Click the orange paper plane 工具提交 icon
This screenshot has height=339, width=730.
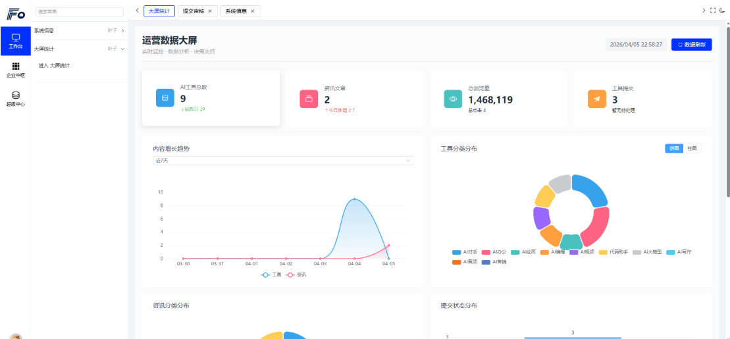pos(596,98)
